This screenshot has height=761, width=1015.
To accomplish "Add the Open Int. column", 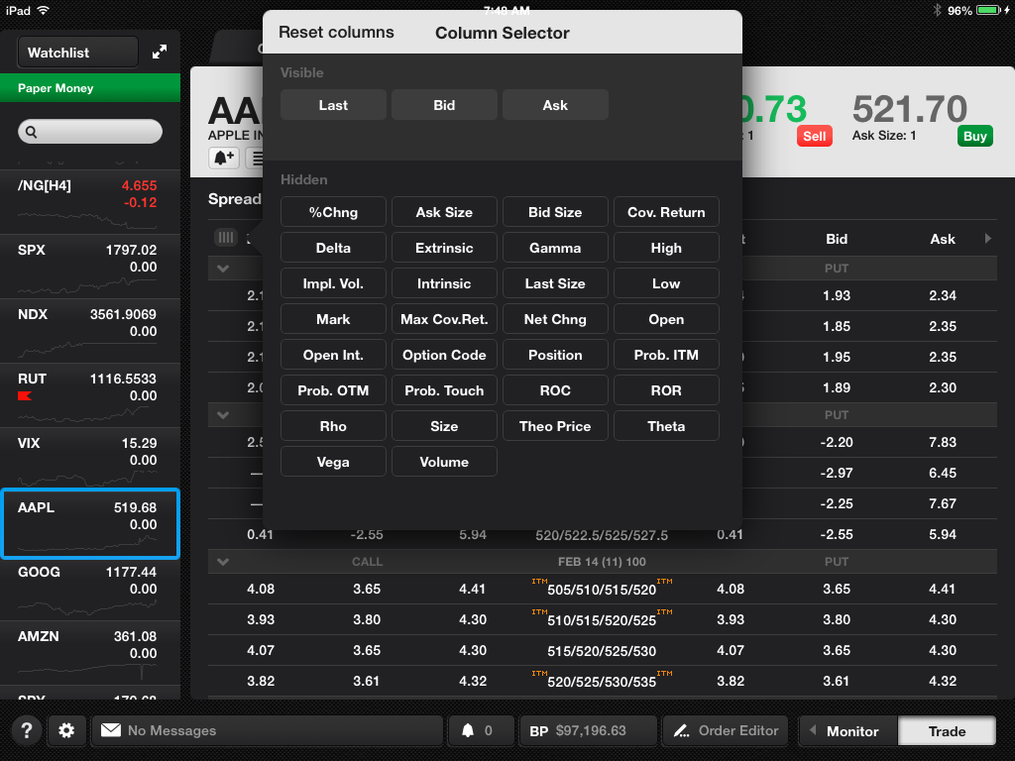I will point(333,355).
